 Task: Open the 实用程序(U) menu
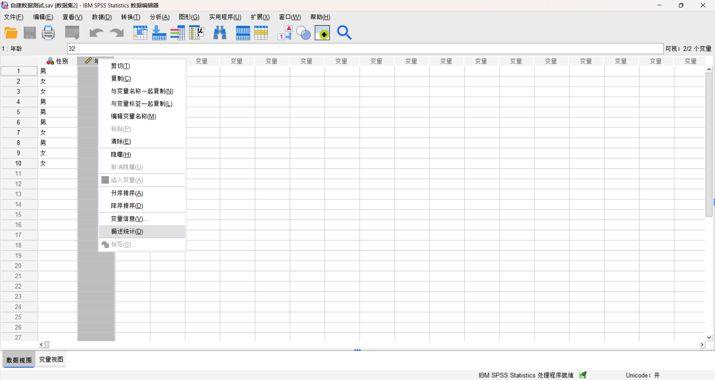pos(225,17)
